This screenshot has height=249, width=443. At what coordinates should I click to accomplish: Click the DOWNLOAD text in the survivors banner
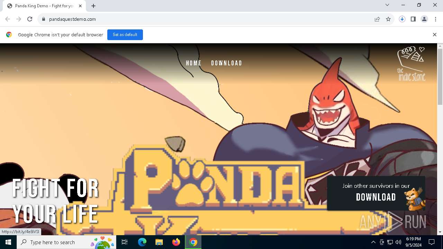point(376,197)
